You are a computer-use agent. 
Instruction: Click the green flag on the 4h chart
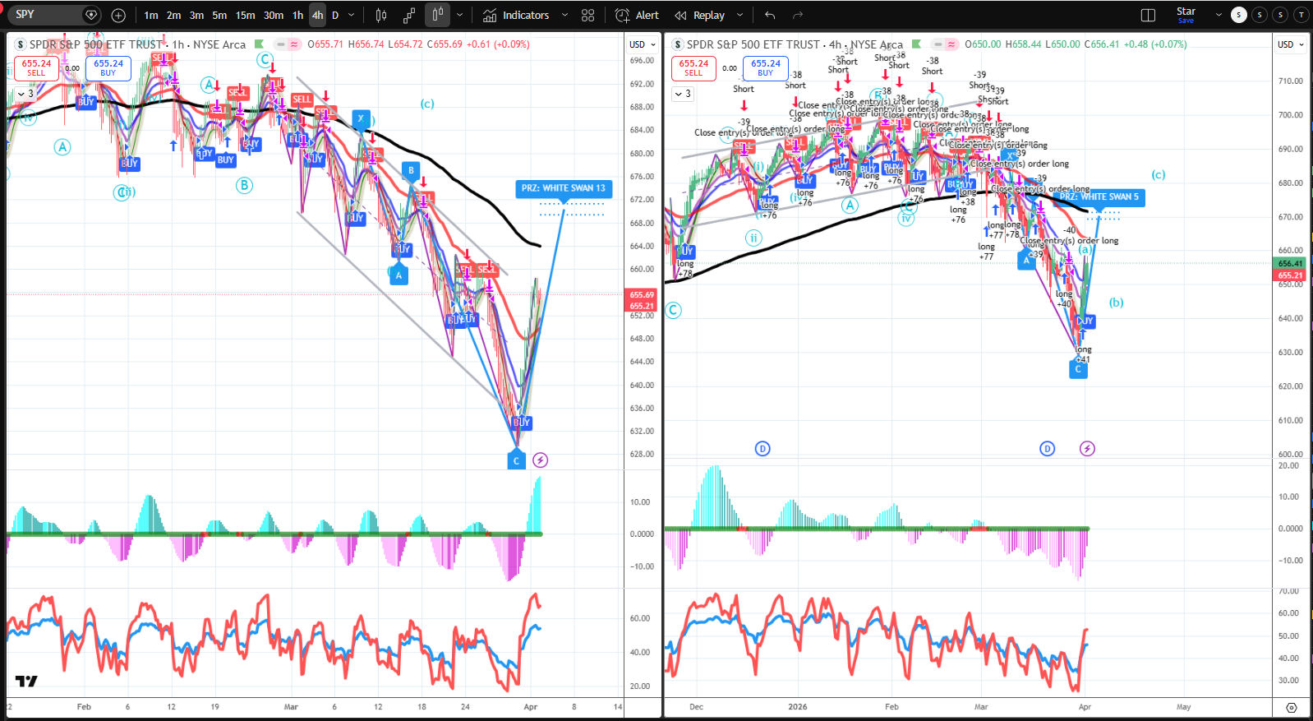(x=916, y=44)
